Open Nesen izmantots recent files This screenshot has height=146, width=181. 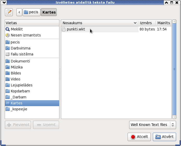click(32, 35)
